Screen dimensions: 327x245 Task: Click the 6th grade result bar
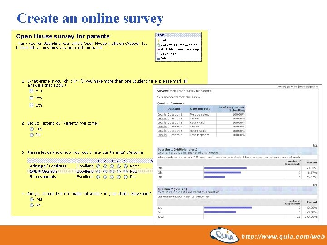click(x=225, y=168)
